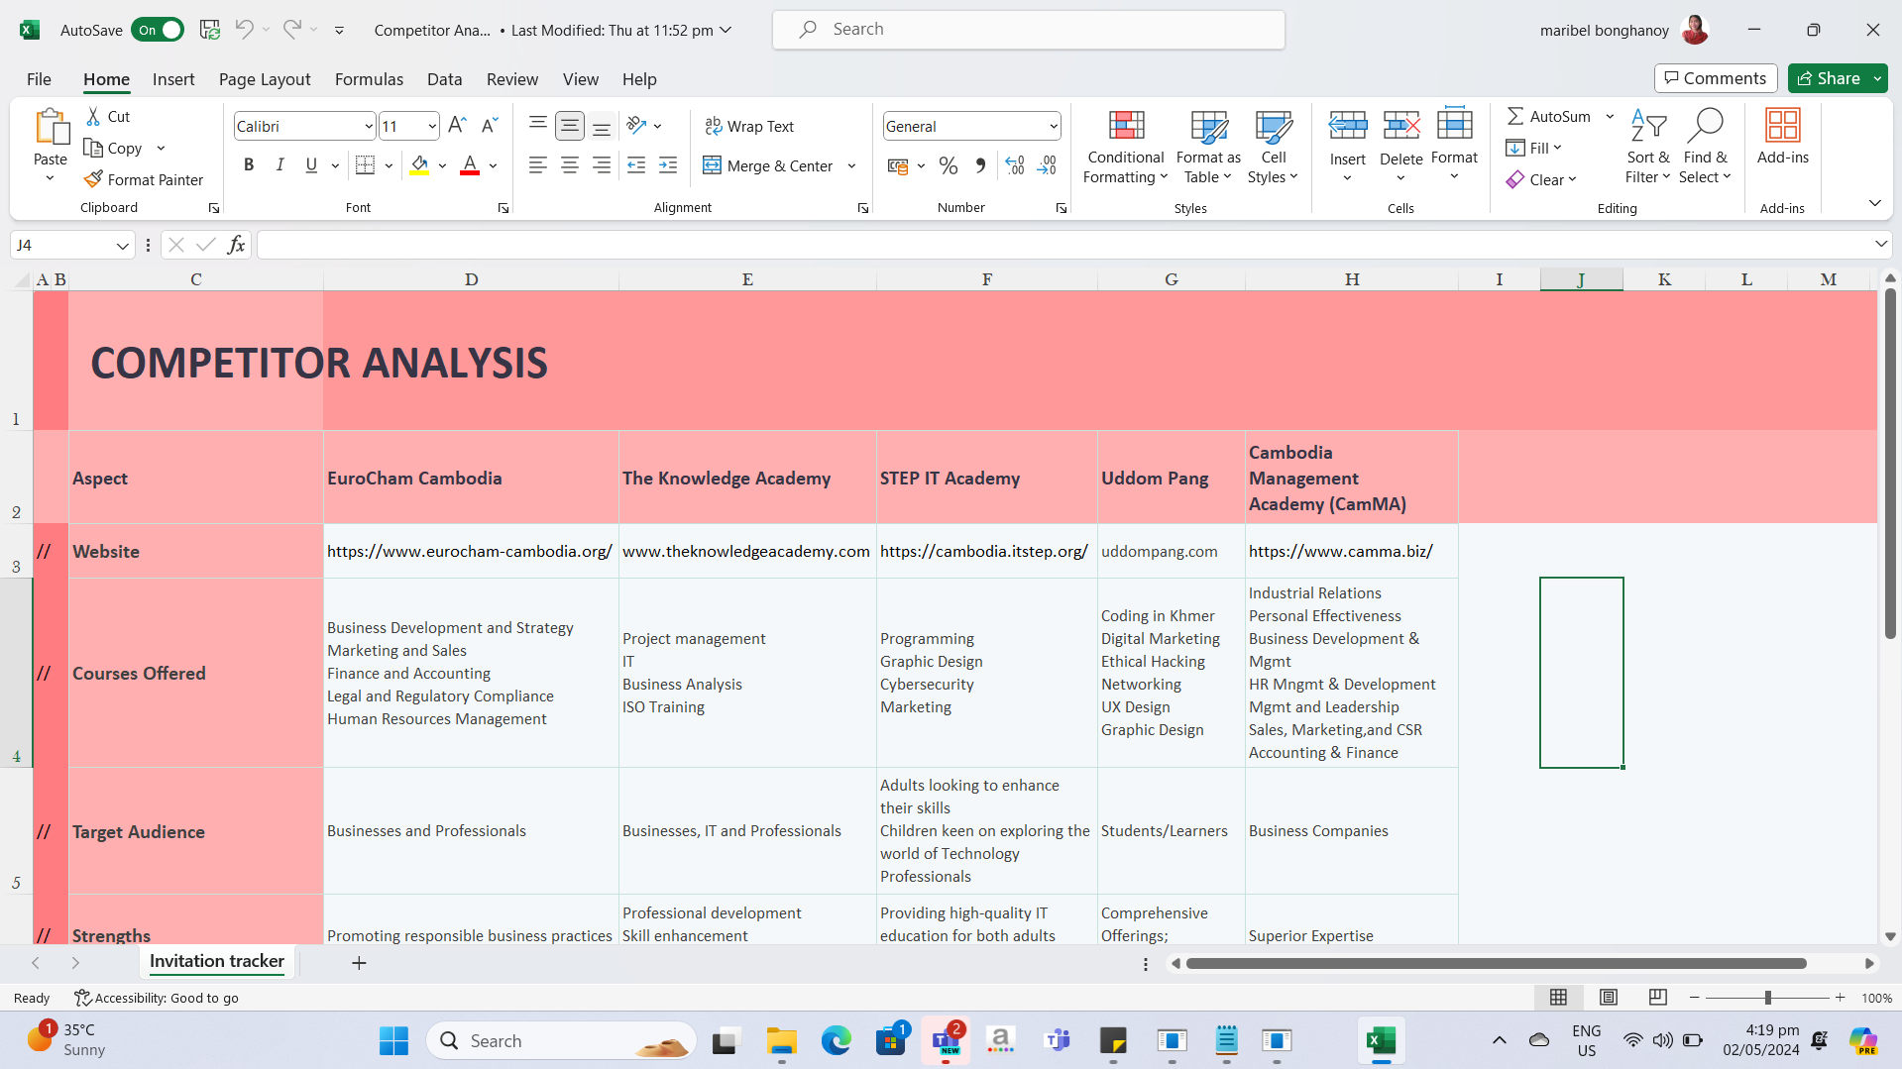Open the eurocham-cambodia.org website link
The image size is (1902, 1069).
tap(470, 551)
